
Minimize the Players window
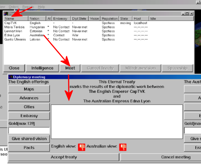coord(183,14)
